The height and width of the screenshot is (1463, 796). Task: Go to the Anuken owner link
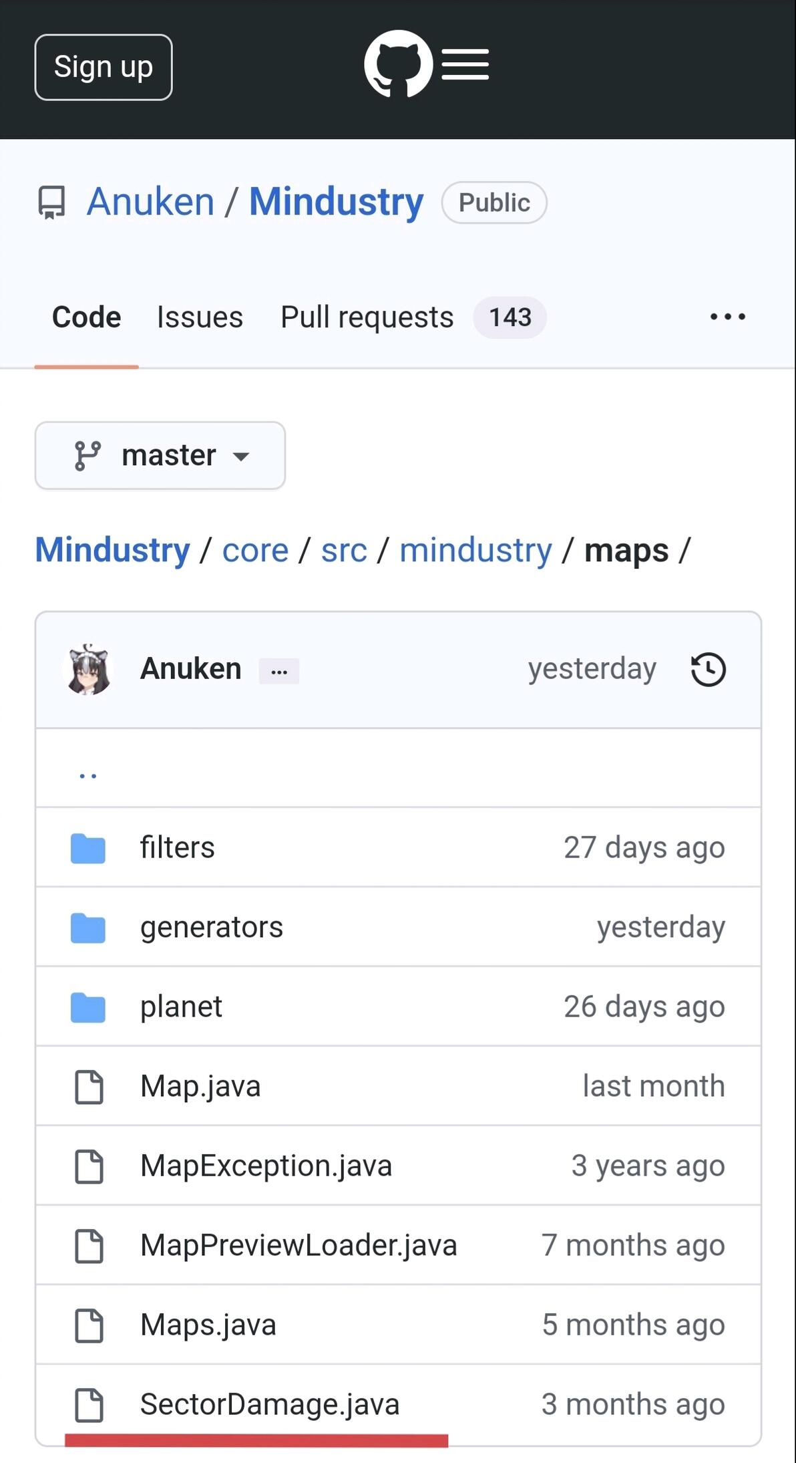(150, 202)
